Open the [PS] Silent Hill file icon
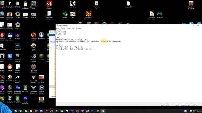 pos(152,15)
